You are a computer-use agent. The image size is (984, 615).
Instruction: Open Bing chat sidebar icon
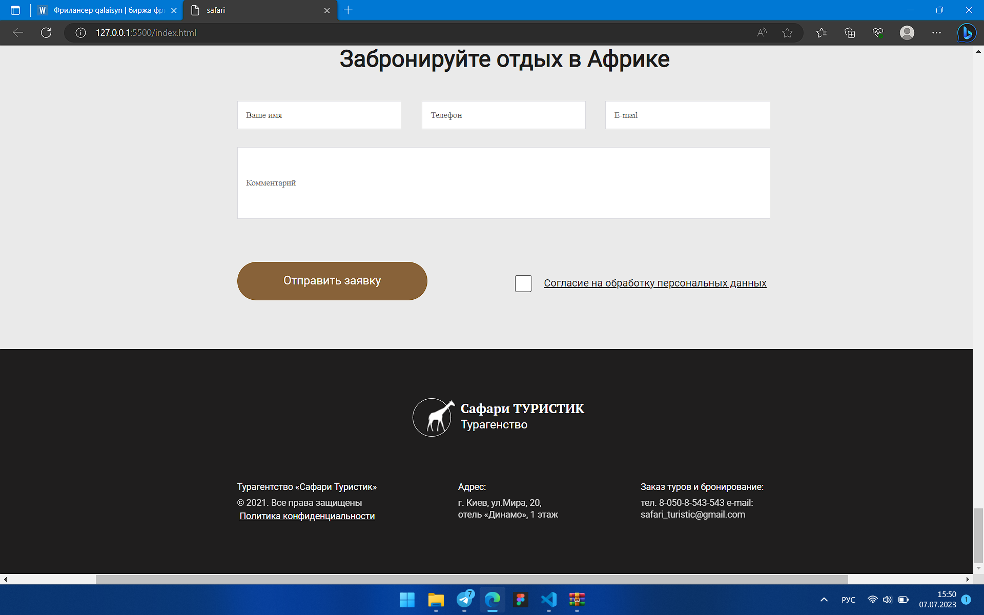pos(967,33)
